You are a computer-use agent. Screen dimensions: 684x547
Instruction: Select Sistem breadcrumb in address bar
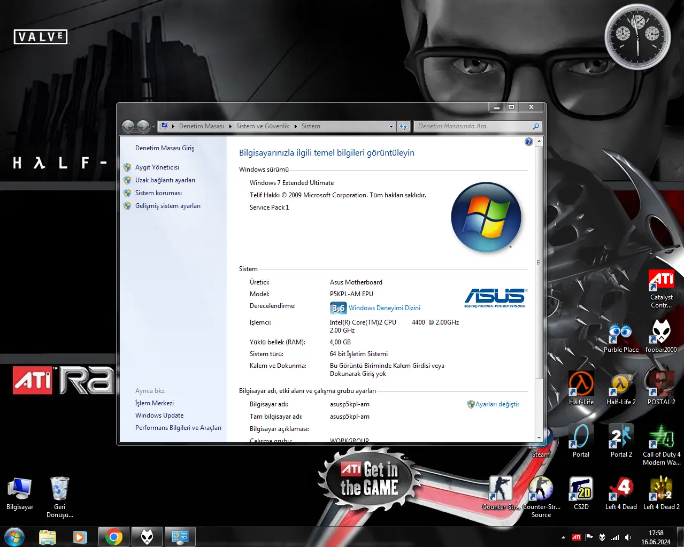pos(311,126)
